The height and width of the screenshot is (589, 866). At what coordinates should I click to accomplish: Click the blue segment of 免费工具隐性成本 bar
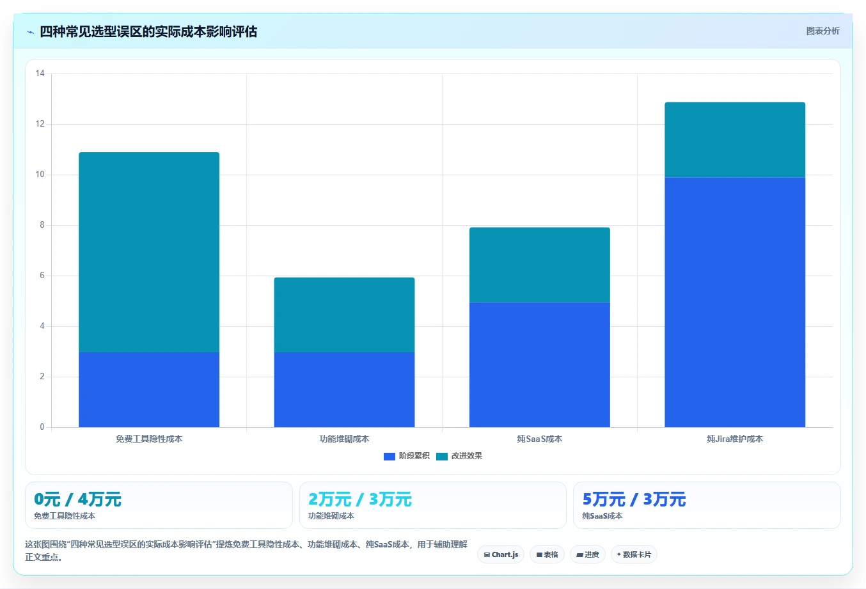pyautogui.click(x=149, y=389)
